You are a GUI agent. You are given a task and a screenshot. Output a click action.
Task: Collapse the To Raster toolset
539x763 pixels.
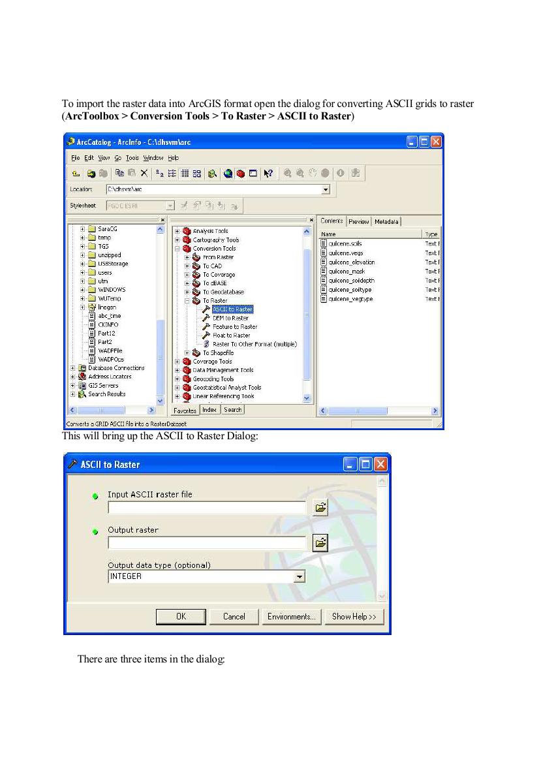[x=187, y=301]
